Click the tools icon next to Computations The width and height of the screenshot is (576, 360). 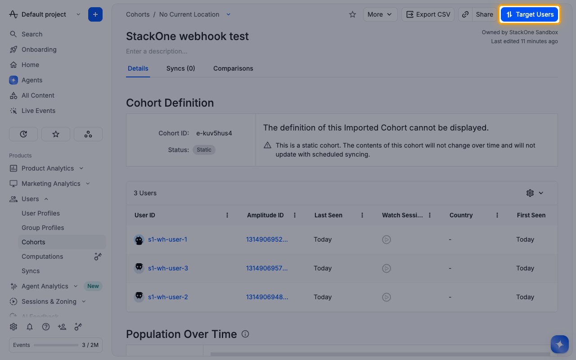pyautogui.click(x=98, y=256)
